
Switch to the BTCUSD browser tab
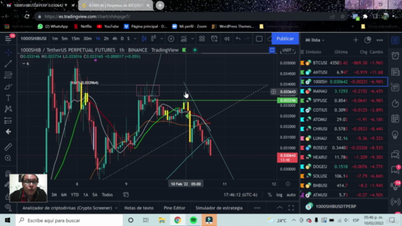(x=116, y=6)
